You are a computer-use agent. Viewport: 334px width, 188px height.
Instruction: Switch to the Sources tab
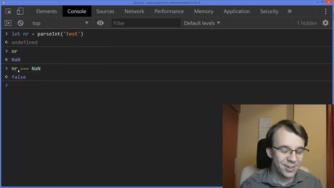point(105,11)
